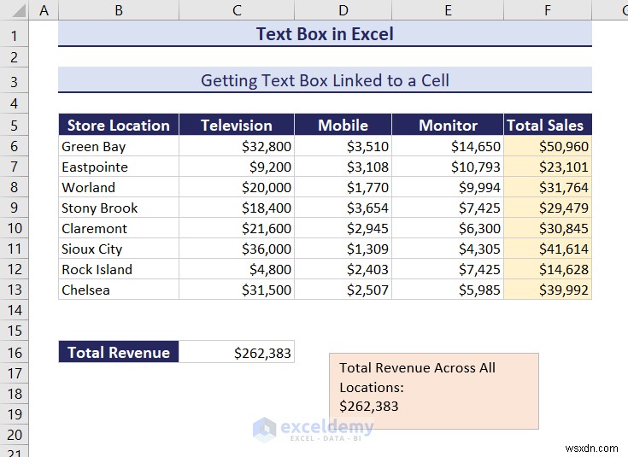Select Monitor value $5,985
The height and width of the screenshot is (457, 628).
(x=448, y=290)
